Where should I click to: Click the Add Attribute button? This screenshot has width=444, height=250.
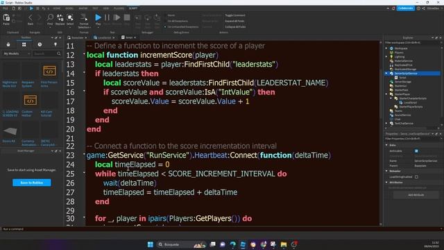point(416,195)
